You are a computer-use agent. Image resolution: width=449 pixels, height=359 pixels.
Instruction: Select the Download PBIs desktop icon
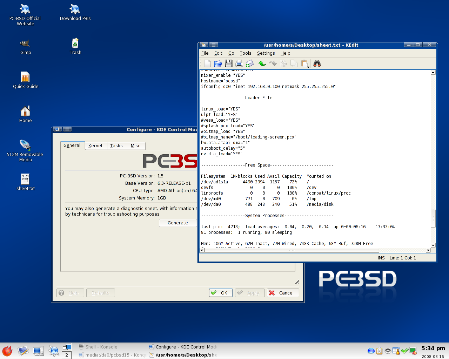75,12
